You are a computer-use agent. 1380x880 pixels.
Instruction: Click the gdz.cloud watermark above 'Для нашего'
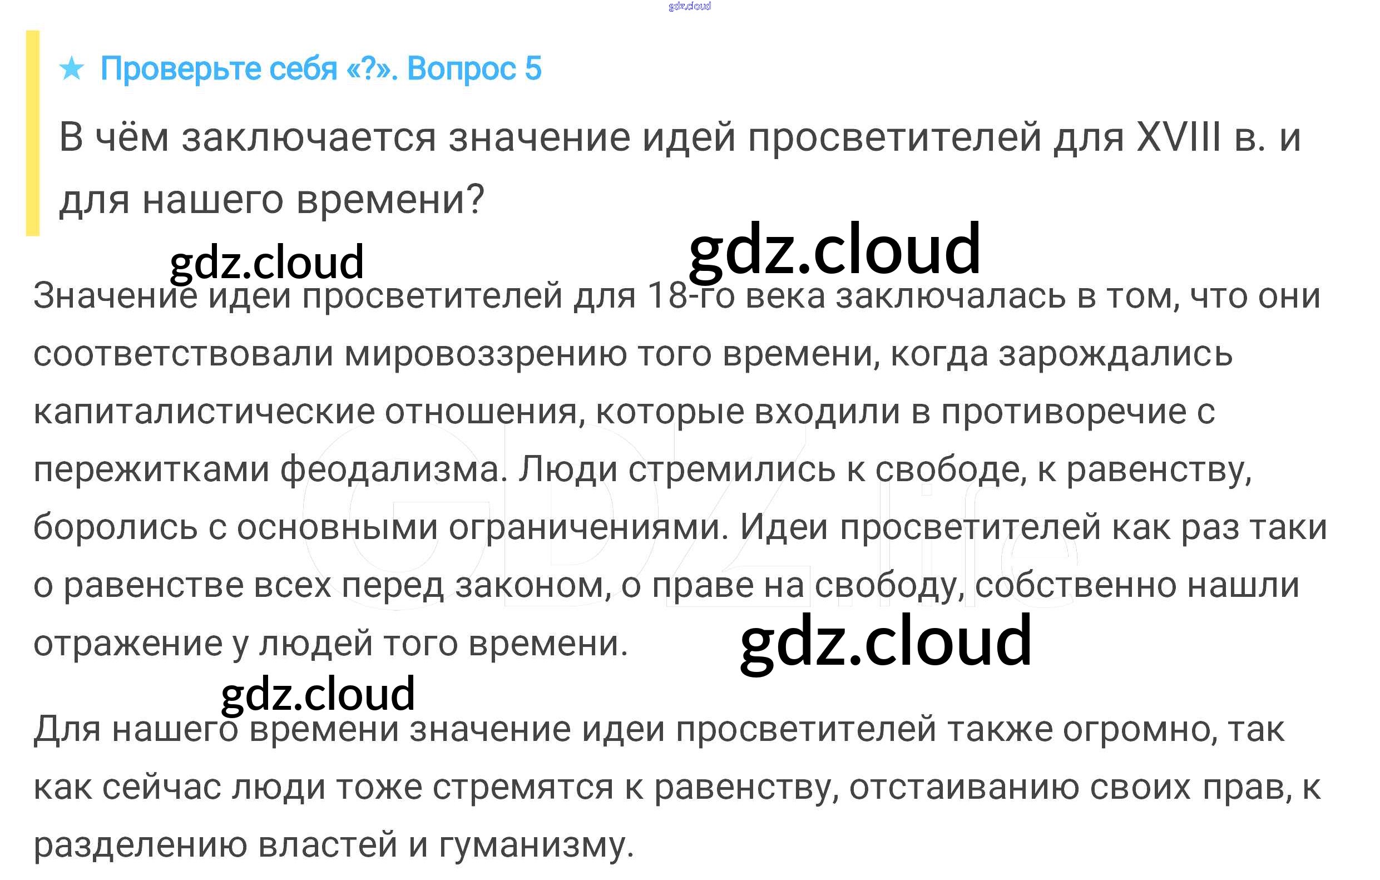tap(318, 694)
